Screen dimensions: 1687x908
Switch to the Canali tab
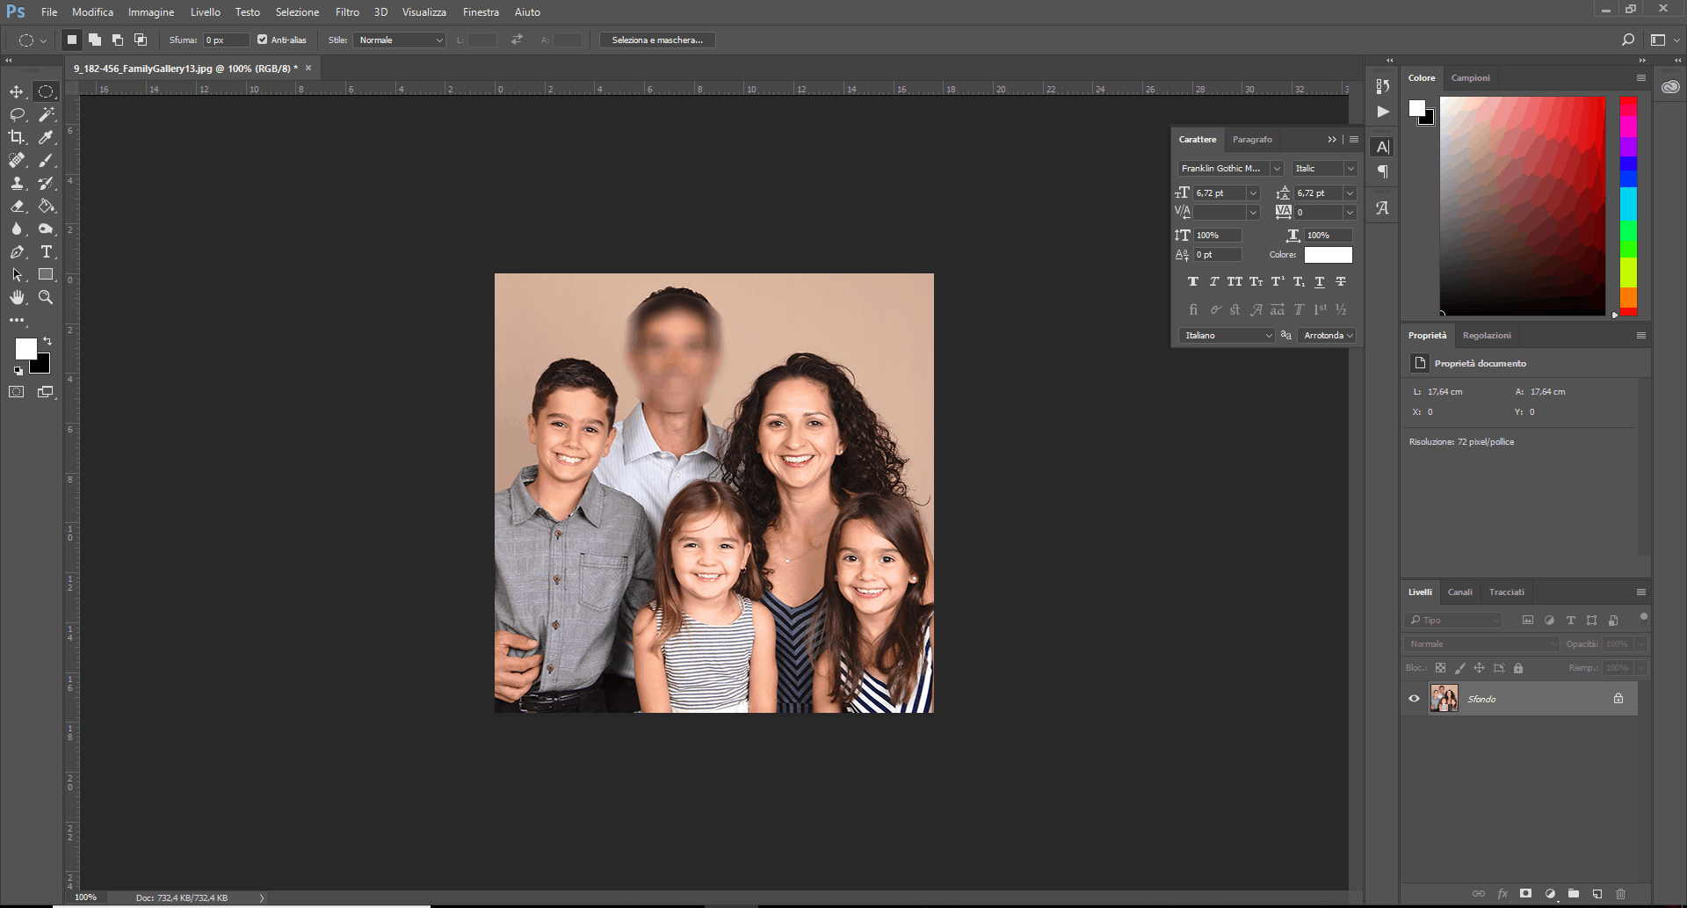click(1459, 592)
